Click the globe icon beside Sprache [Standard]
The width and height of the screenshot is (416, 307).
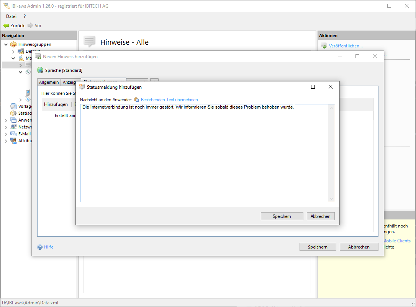coord(40,70)
